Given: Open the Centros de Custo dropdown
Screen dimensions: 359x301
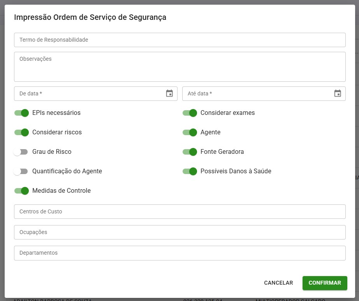Looking at the screenshot, I should point(179,212).
